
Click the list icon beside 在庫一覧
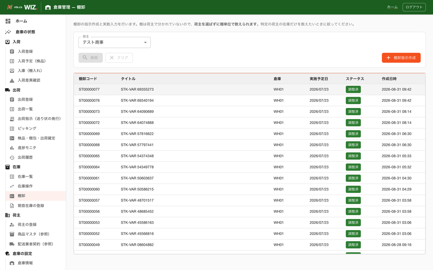12,177
